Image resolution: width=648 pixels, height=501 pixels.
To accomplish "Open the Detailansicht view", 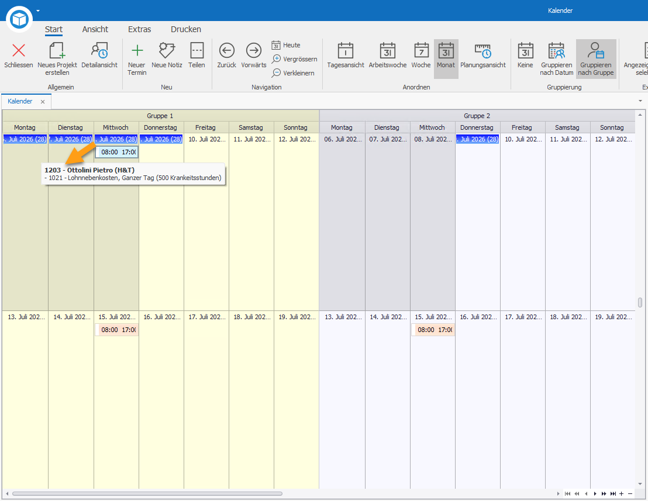I will click(99, 55).
